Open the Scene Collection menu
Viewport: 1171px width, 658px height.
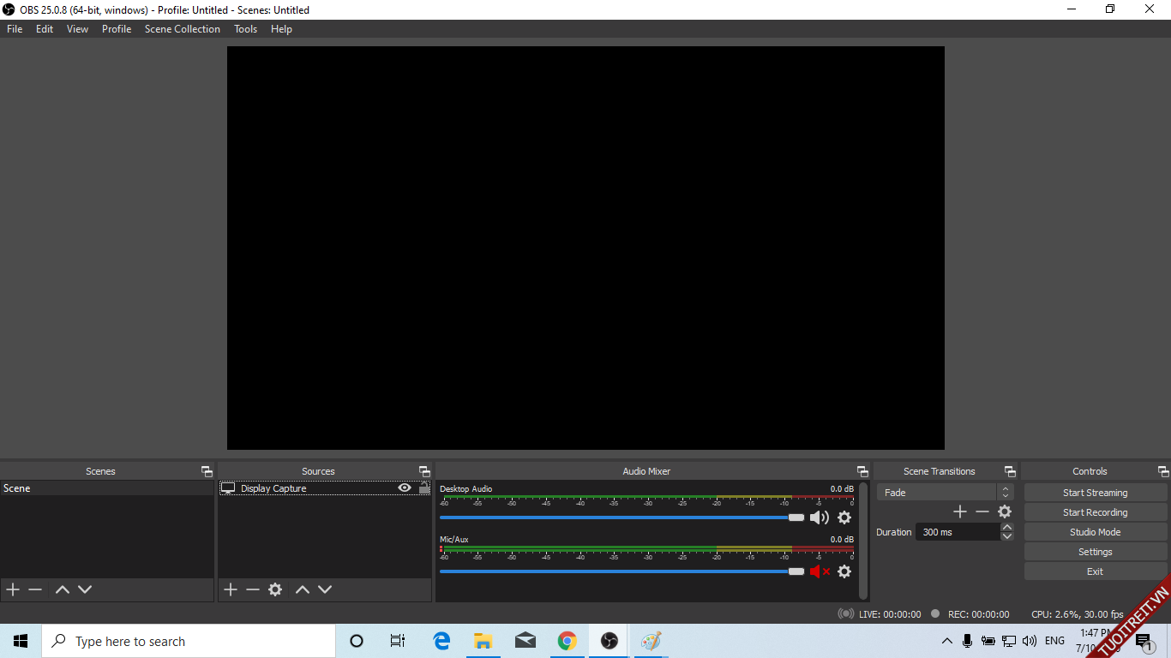pos(182,29)
